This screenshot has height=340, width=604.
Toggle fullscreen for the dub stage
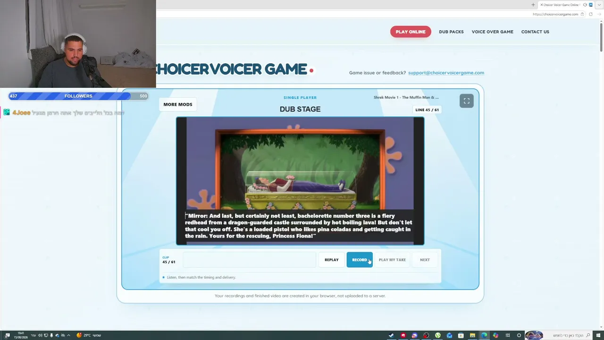[x=466, y=101]
